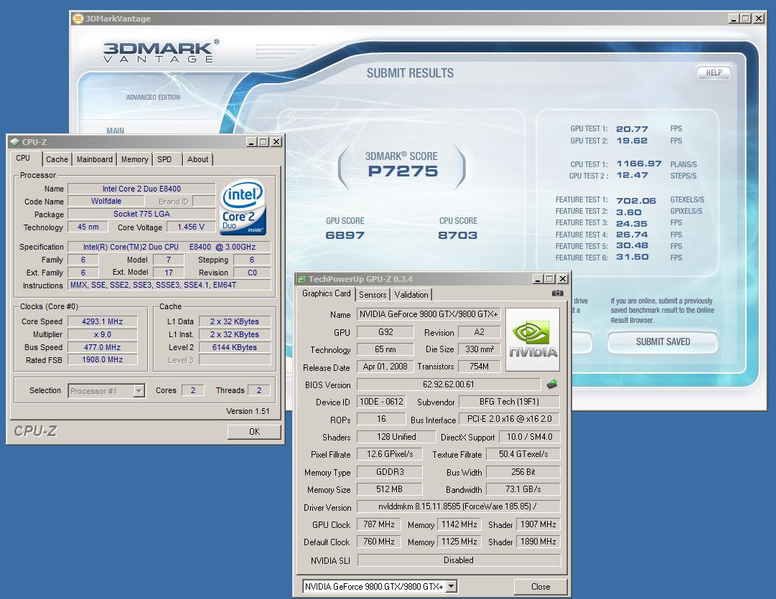776x599 pixels.
Task: Click the 3DMark score P7275
Action: pyautogui.click(x=403, y=171)
